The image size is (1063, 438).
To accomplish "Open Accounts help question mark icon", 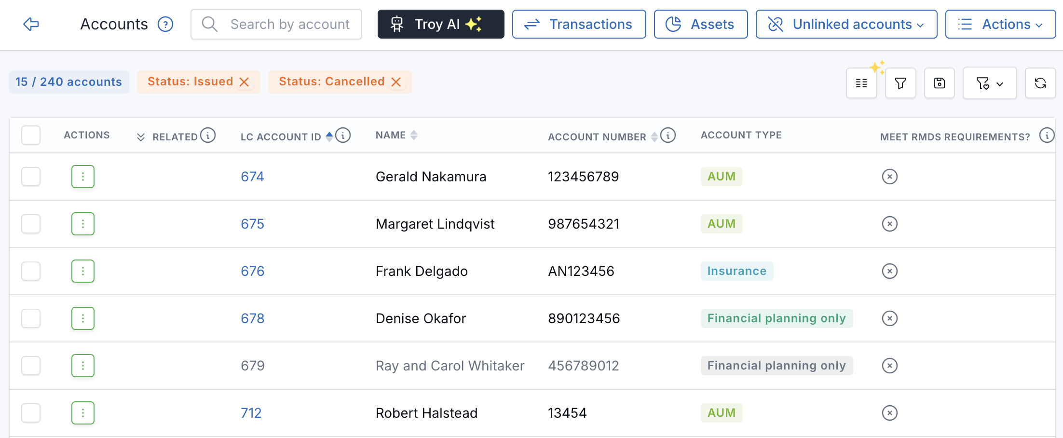I will pos(165,24).
